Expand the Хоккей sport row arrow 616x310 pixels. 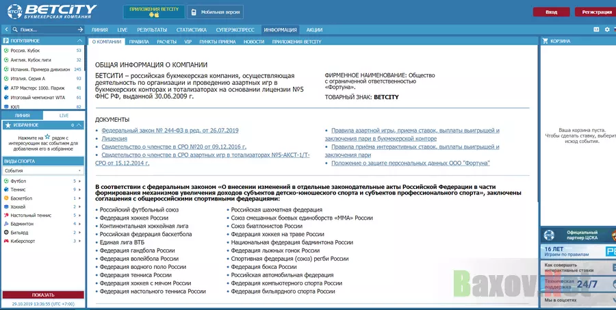point(80,207)
